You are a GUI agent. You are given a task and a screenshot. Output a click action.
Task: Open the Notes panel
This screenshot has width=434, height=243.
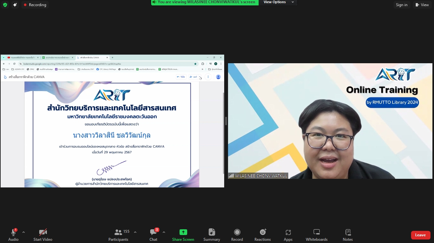(348, 235)
